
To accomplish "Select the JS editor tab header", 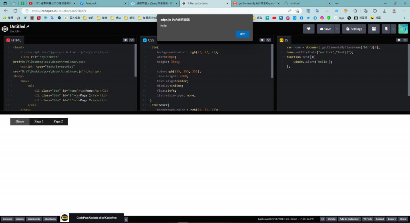I will pyautogui.click(x=284, y=40).
